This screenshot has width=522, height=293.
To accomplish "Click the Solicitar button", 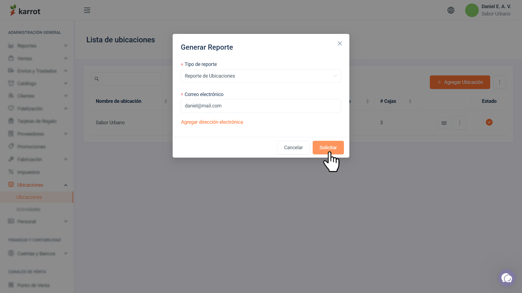I will (328, 148).
